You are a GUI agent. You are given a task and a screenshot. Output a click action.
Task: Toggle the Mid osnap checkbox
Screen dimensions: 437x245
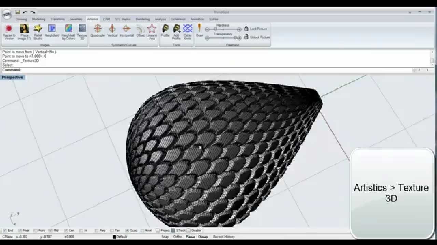tap(51, 230)
